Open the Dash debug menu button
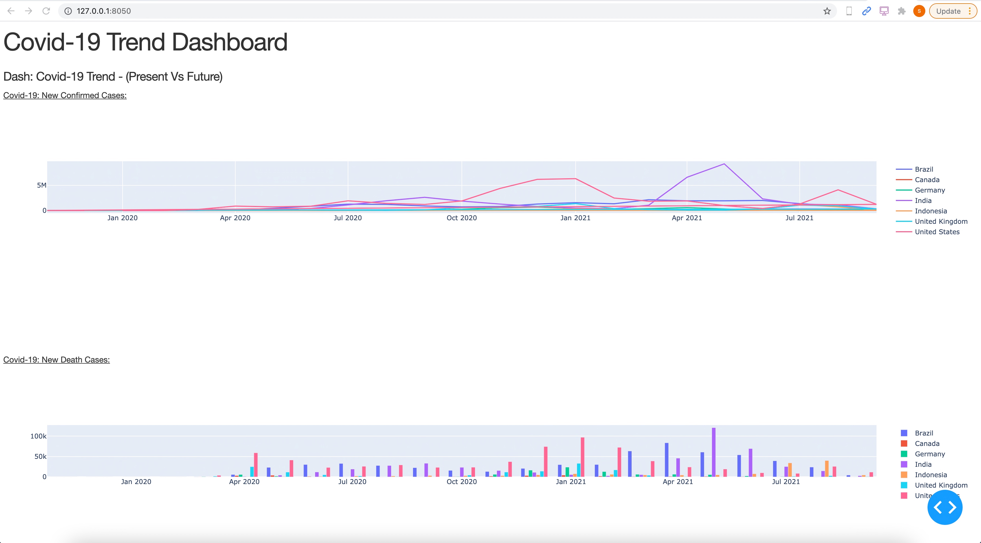The height and width of the screenshot is (543, 981). coord(945,507)
